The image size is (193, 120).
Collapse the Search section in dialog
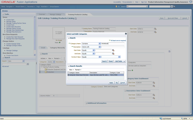click(68, 38)
